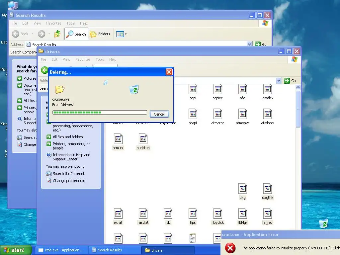Click Forward arrow in Search Results toolbar
Viewport: 340px width, 255px height.
tap(42, 34)
